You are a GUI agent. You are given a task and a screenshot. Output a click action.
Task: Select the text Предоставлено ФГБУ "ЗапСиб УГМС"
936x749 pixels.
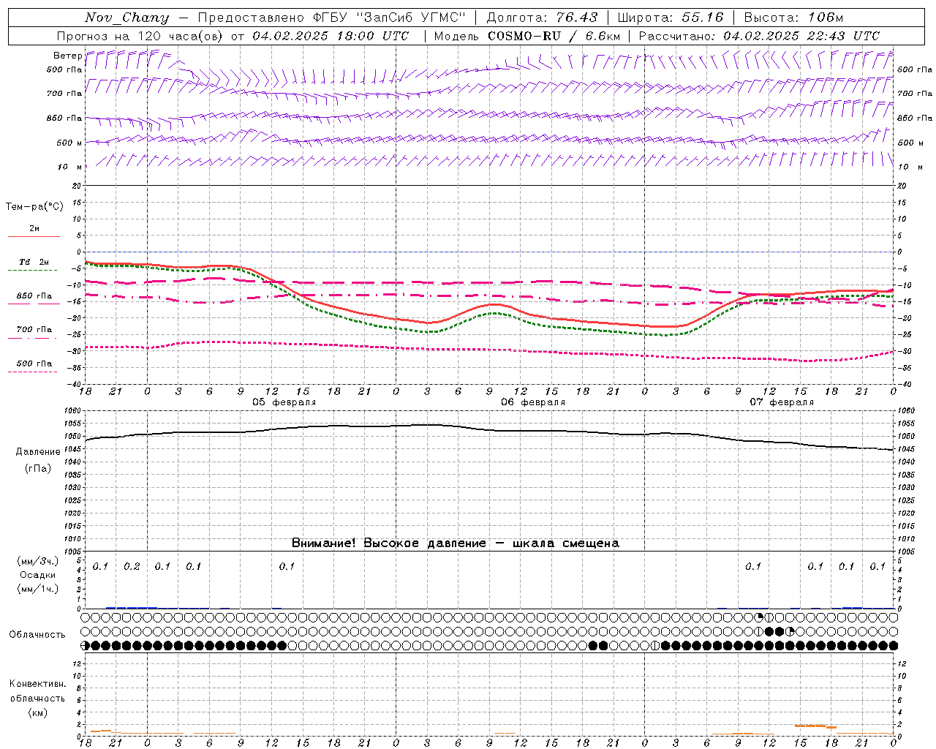pyautogui.click(x=333, y=18)
